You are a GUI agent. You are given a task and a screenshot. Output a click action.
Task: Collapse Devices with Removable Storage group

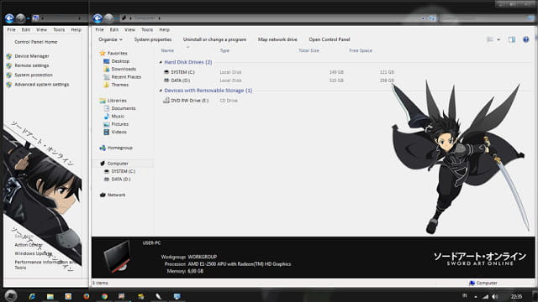[x=161, y=91]
